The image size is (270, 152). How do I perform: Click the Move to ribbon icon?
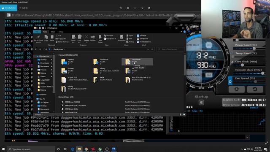(x=73, y=39)
